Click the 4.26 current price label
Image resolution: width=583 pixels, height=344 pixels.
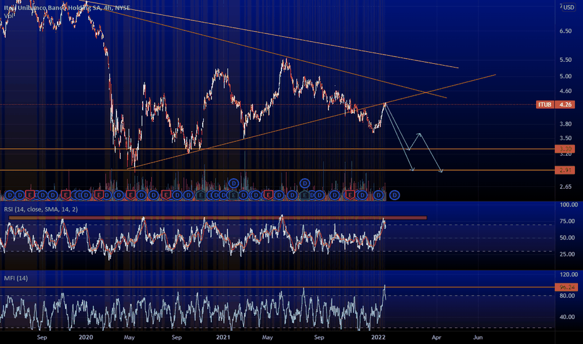(x=565, y=104)
